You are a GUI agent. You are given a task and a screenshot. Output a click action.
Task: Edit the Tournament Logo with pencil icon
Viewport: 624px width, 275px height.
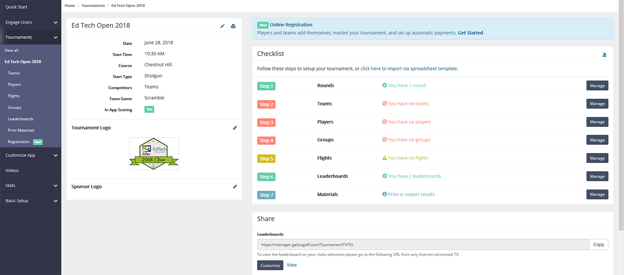(x=235, y=128)
